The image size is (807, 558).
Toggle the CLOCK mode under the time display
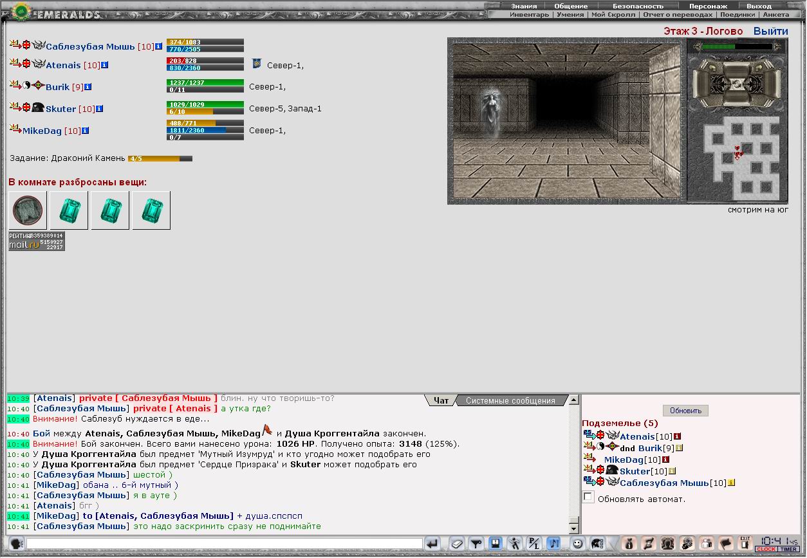[x=766, y=549]
